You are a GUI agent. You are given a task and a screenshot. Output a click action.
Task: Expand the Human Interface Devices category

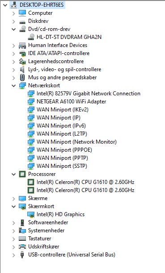(x=13, y=45)
